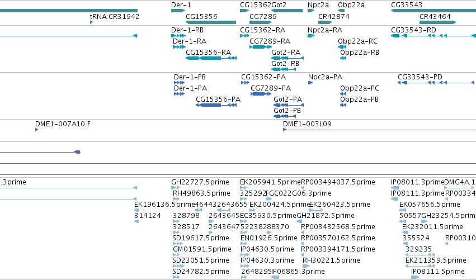Click the CG15356 gene bar label

coord(201,16)
